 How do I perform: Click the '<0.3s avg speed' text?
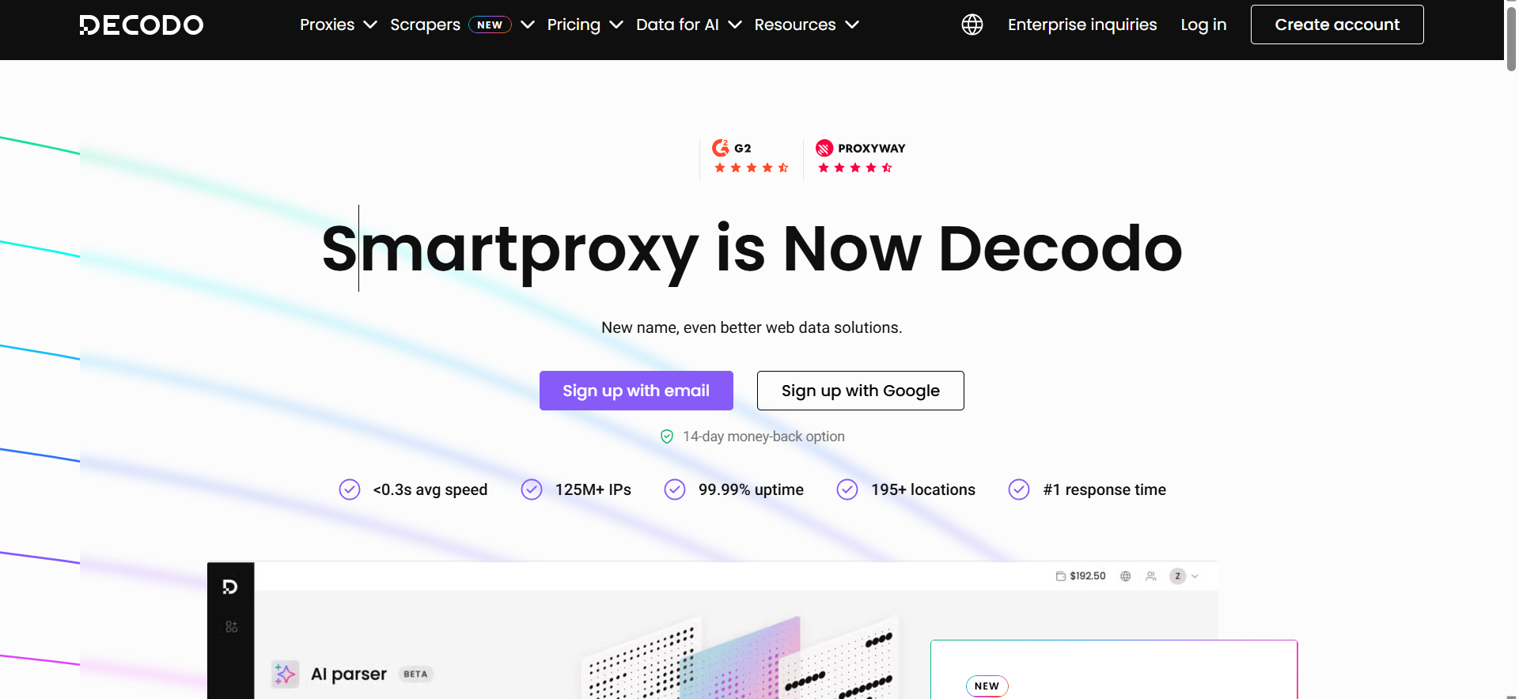pyautogui.click(x=430, y=489)
